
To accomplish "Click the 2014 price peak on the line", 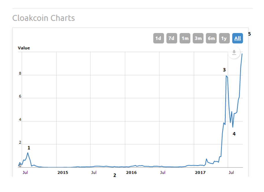I will (x=28, y=153).
